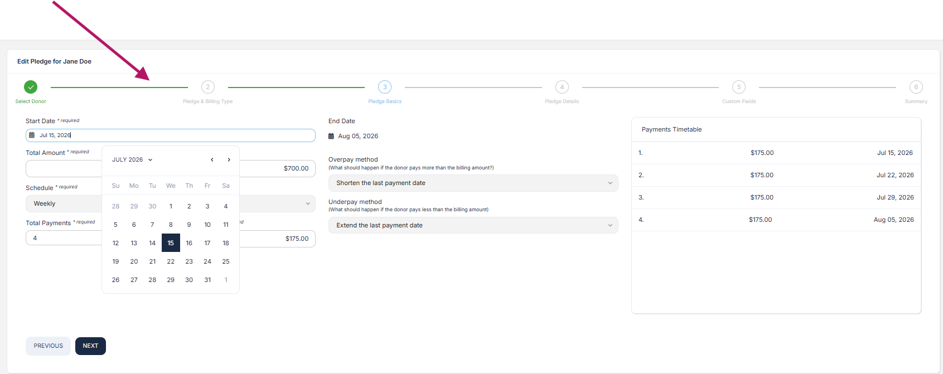Choose July 12 in the calendar
The height and width of the screenshot is (374, 943).
[115, 243]
